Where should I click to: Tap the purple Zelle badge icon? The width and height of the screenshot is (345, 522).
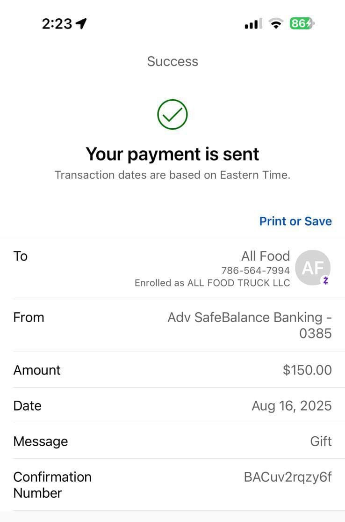point(326,281)
